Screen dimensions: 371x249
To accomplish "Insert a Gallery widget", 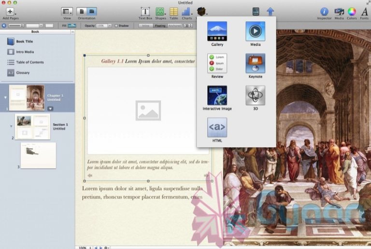I will coord(217,31).
